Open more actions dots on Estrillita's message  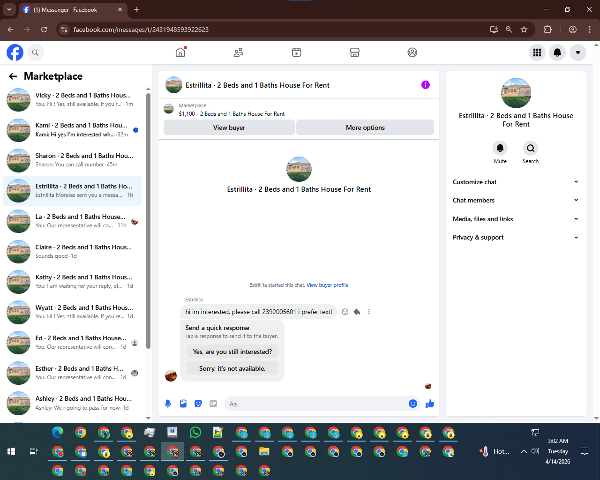click(x=369, y=312)
